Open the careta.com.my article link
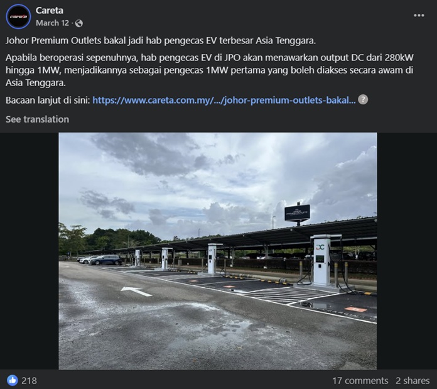The width and height of the screenshot is (437, 389). pos(224,100)
